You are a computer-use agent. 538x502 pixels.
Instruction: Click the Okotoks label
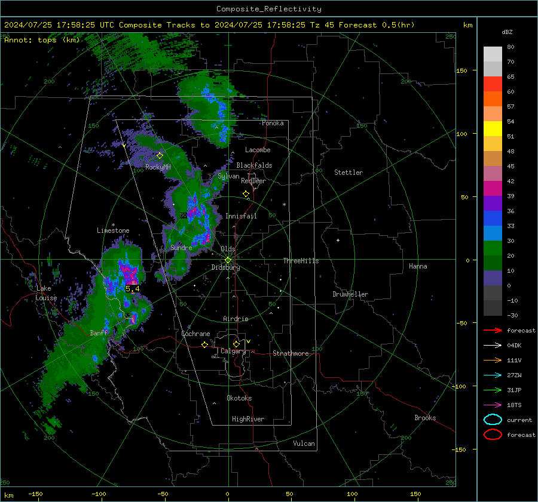click(x=239, y=398)
